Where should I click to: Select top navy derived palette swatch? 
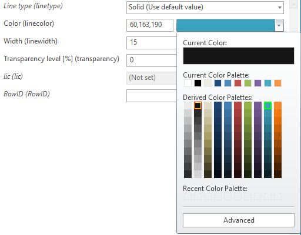pos(218,105)
